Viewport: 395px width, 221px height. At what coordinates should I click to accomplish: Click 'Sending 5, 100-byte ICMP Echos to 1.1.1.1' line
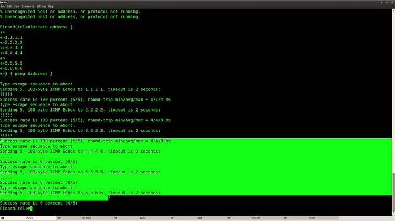point(80,89)
